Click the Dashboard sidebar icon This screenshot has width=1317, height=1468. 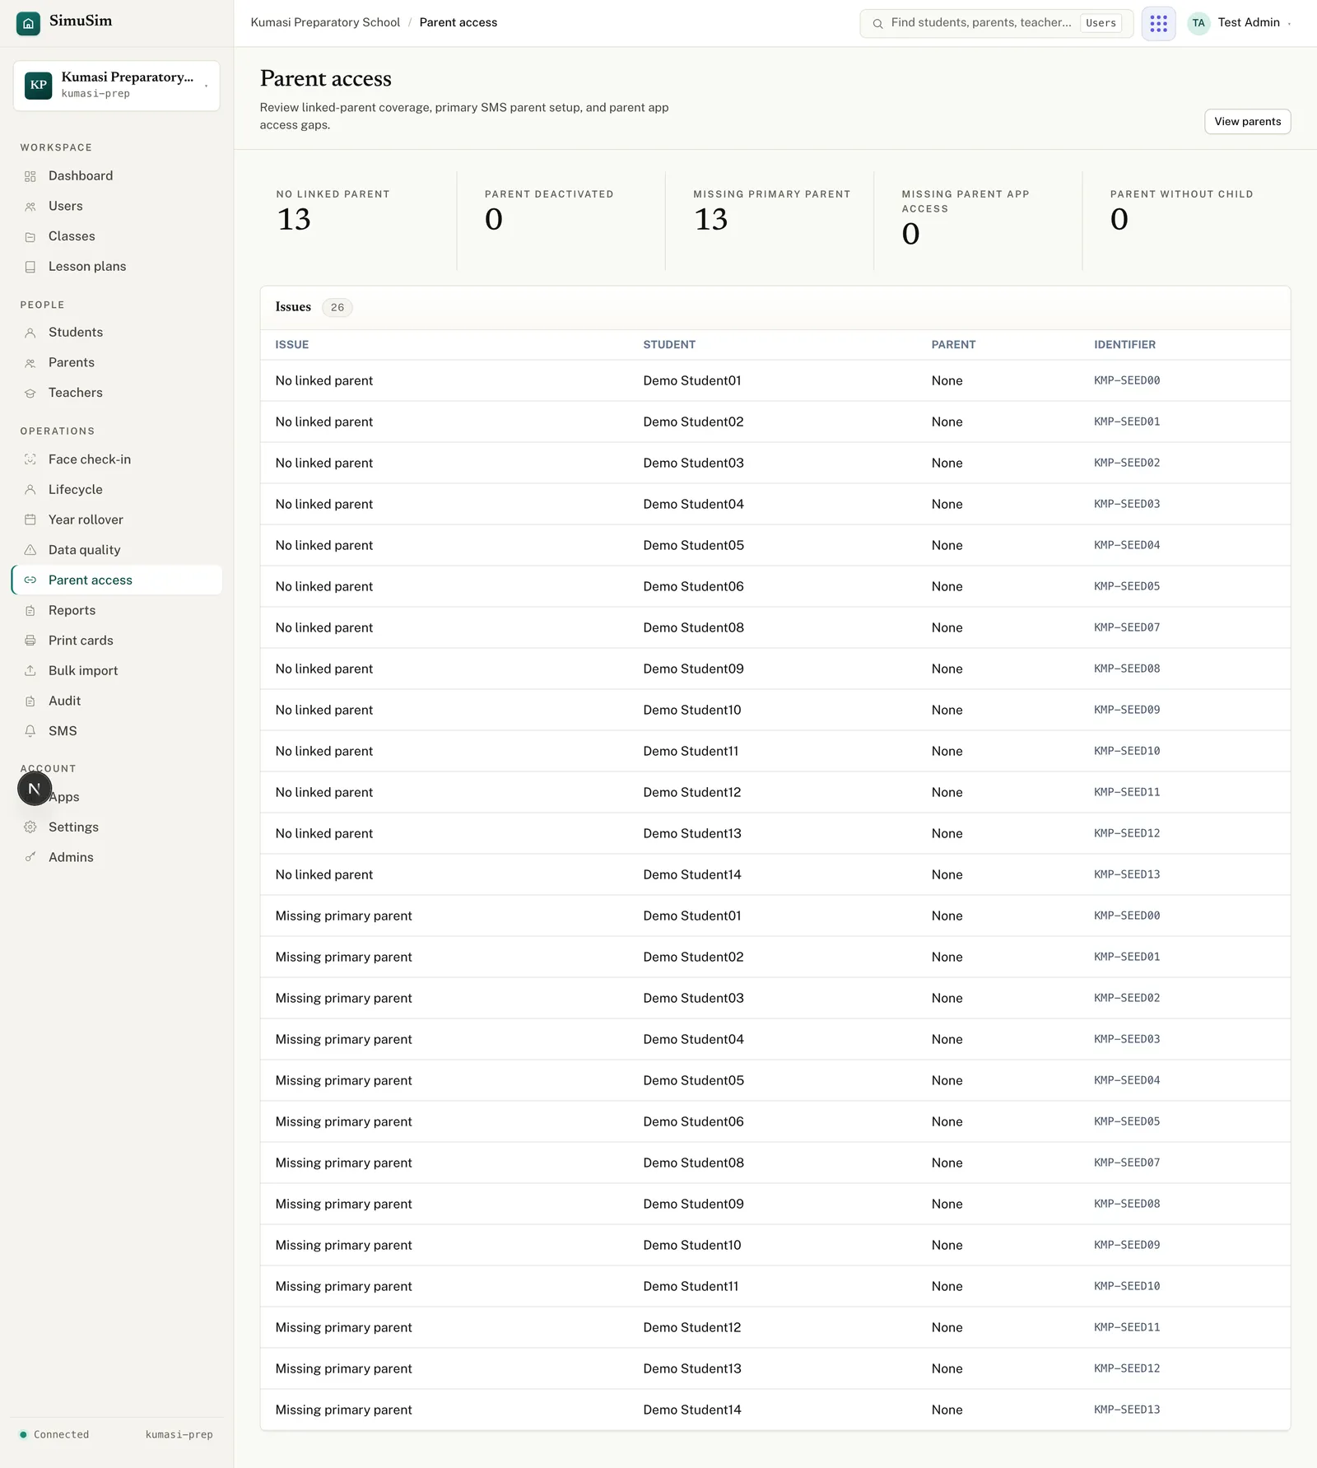click(30, 176)
